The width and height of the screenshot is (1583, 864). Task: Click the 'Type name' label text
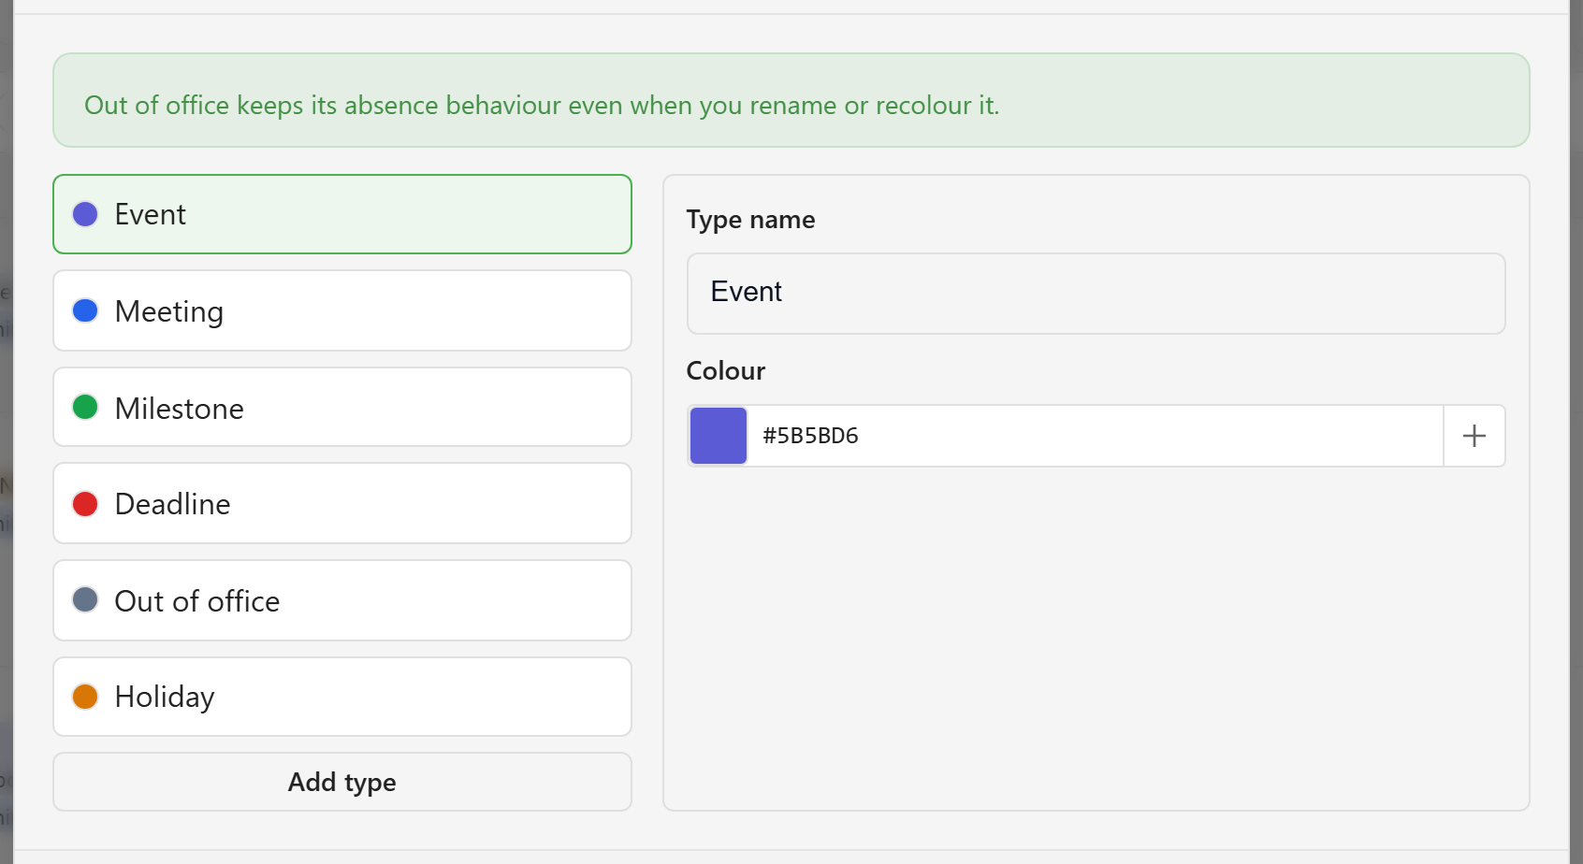coord(750,220)
